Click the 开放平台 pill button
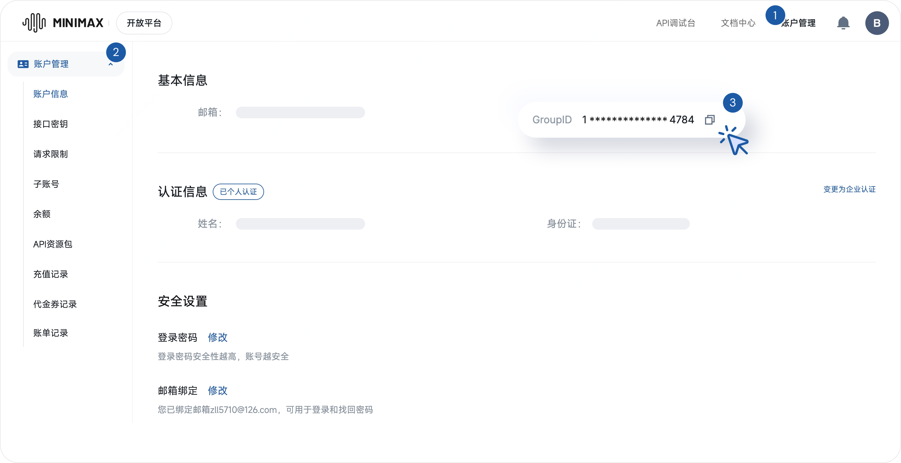The image size is (901, 463). point(144,23)
